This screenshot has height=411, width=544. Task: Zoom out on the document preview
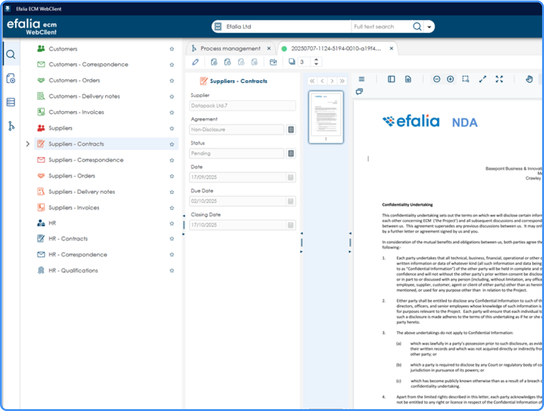click(x=437, y=79)
